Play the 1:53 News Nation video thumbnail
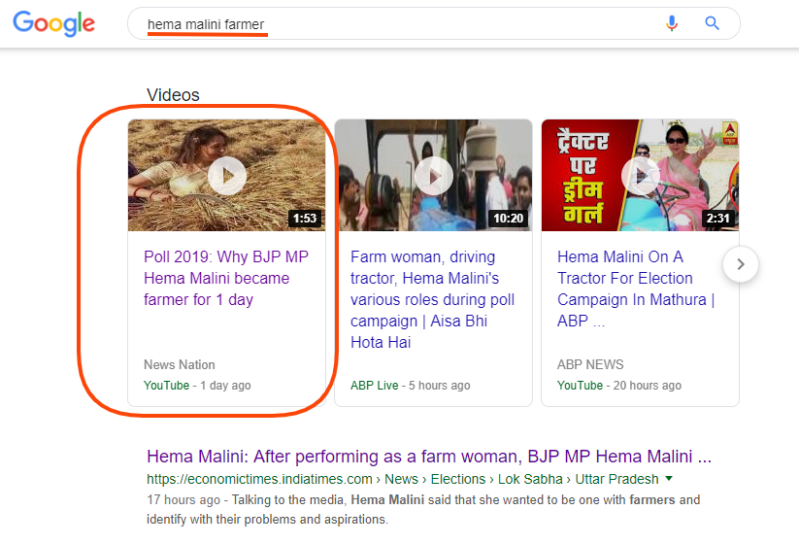 tap(227, 176)
